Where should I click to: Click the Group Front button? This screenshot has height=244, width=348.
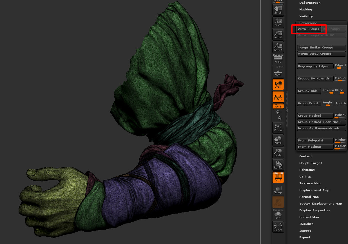coord(309,103)
